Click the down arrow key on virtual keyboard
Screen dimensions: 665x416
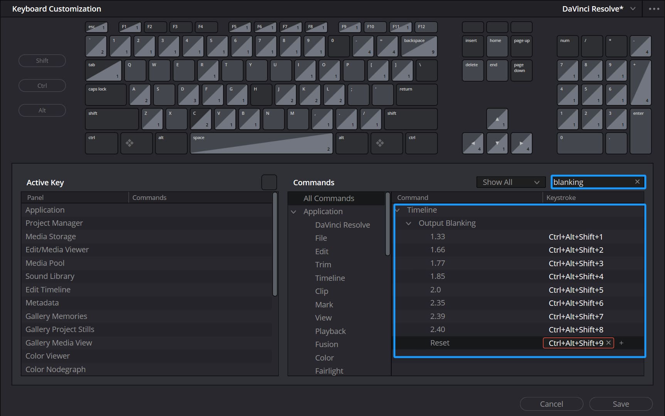click(x=497, y=143)
